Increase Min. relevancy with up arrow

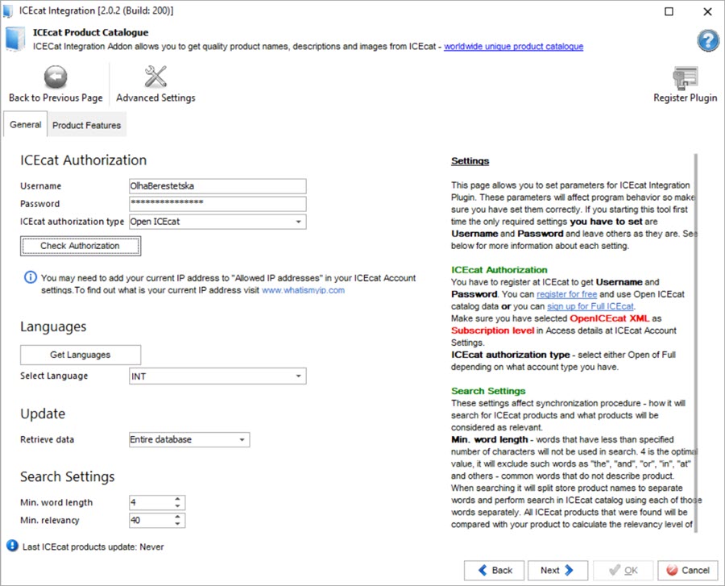tap(177, 517)
